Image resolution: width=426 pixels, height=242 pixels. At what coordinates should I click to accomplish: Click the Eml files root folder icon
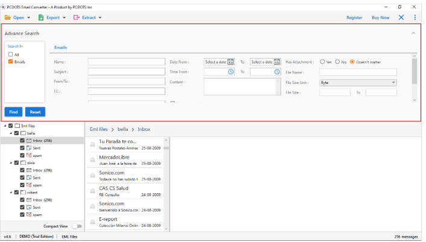coord(17,126)
